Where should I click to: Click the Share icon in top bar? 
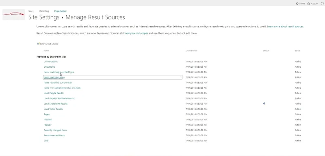(x=297, y=4)
